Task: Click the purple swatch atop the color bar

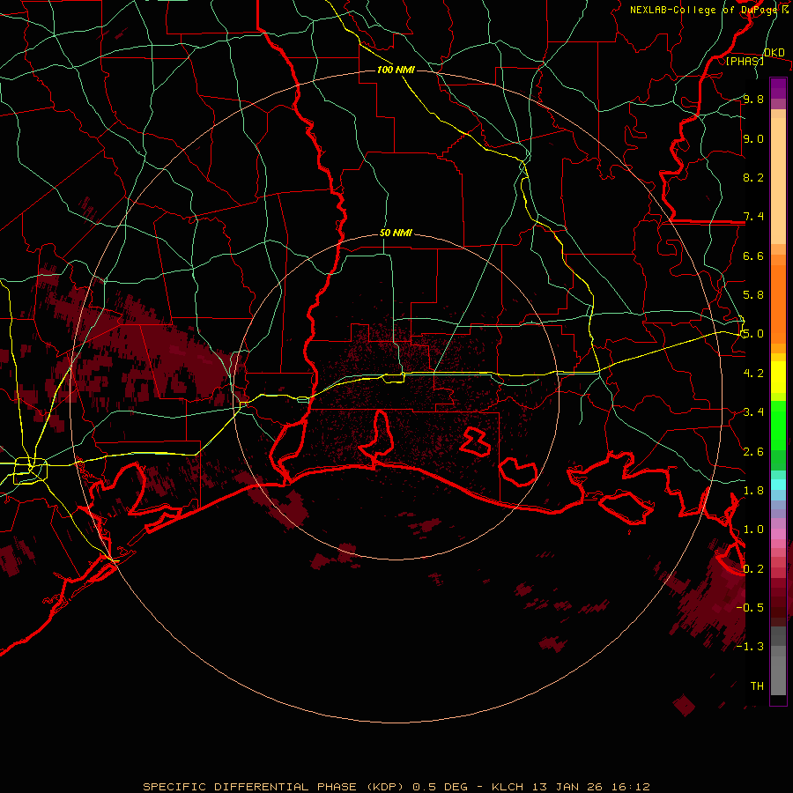Action: pyautogui.click(x=778, y=88)
